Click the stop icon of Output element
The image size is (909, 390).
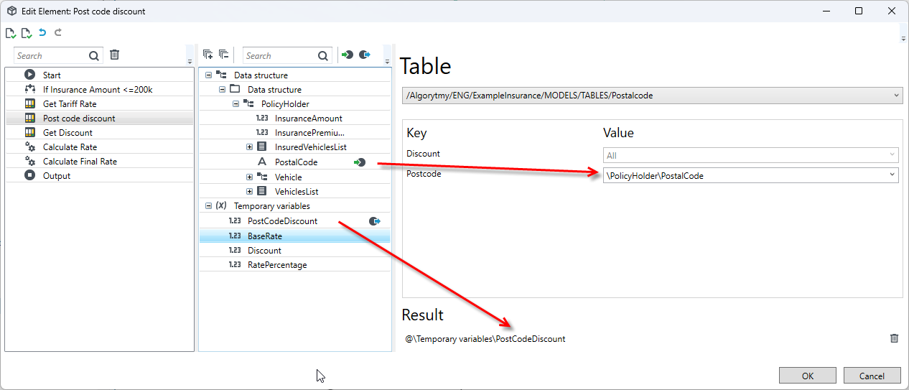pyautogui.click(x=29, y=175)
